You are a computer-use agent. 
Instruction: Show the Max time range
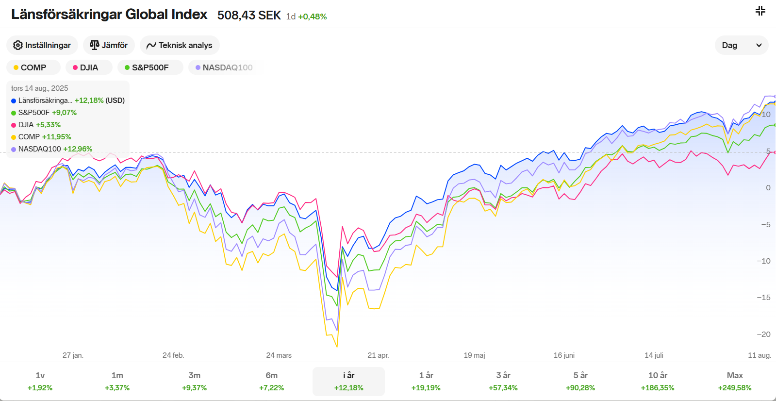735,381
